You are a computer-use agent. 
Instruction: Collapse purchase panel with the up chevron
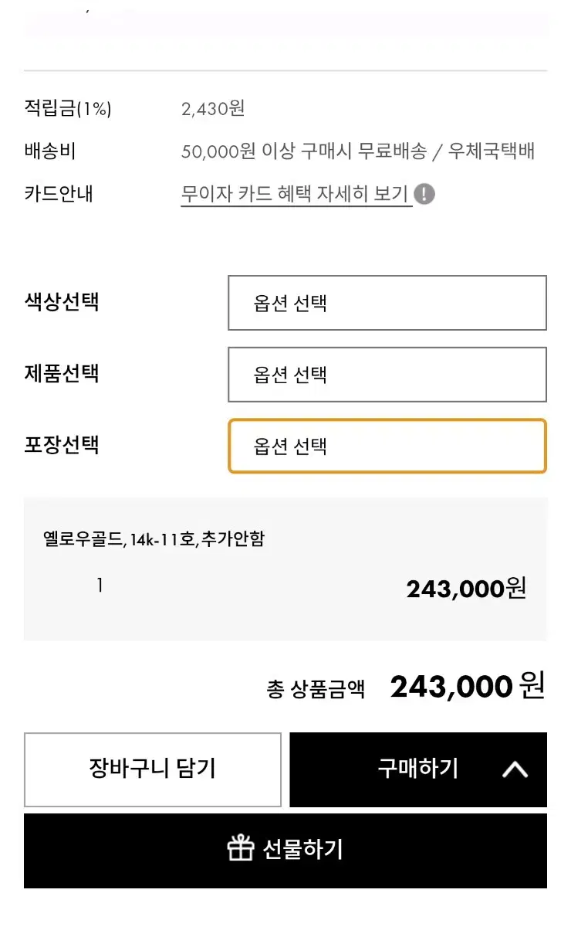(515, 769)
